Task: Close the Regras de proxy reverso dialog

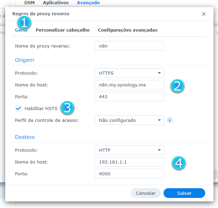Action: coord(204,14)
